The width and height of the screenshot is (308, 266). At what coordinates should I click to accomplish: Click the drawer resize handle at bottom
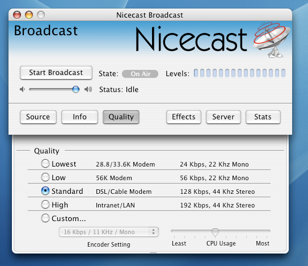coord(153,252)
